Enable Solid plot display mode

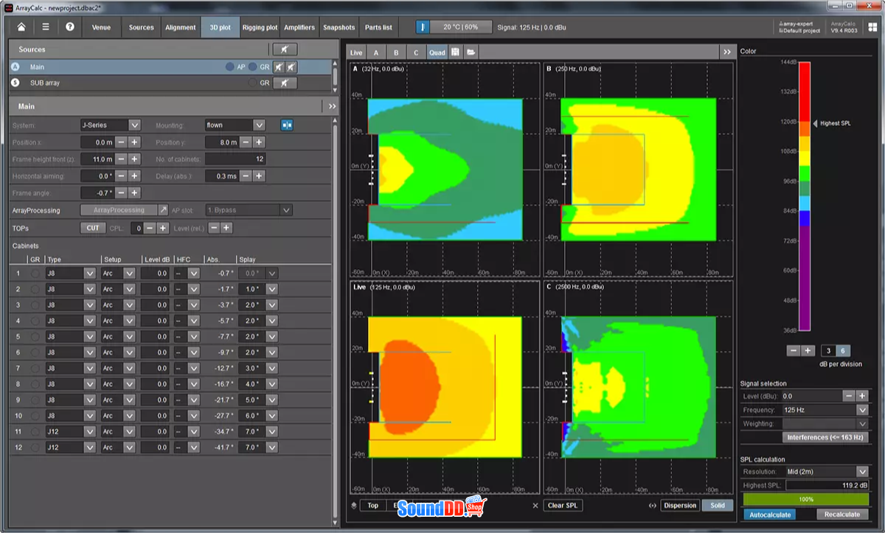[x=718, y=506]
